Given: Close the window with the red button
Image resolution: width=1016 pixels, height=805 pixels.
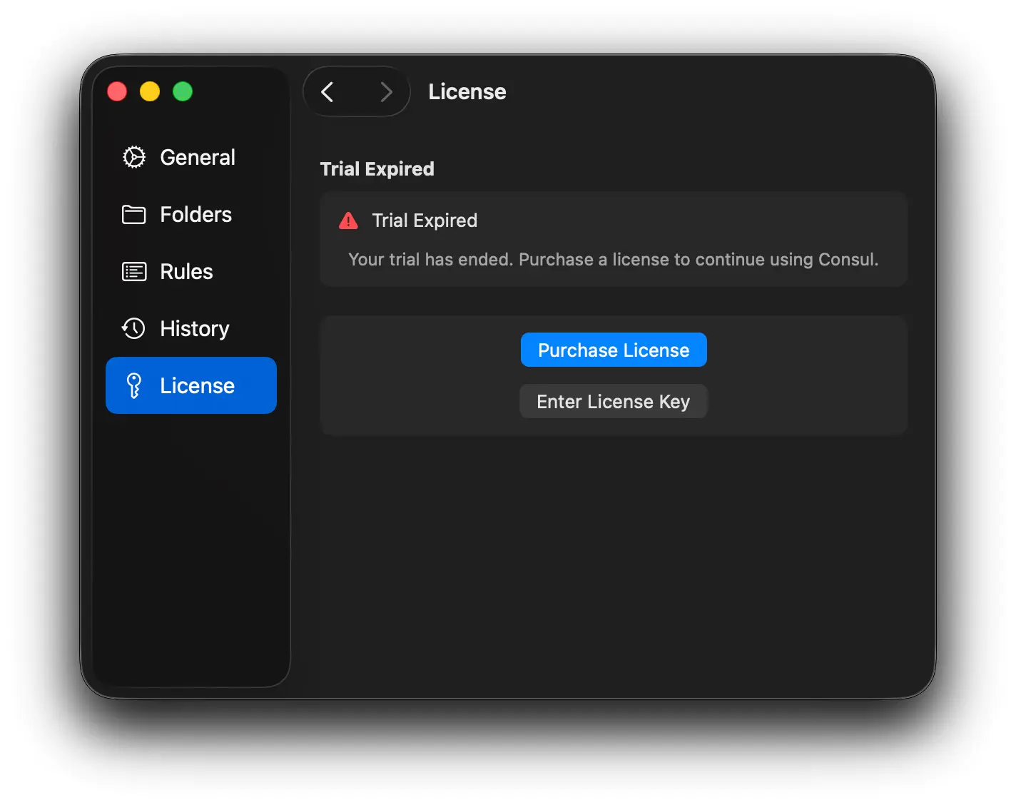Looking at the screenshot, I should click(x=117, y=91).
